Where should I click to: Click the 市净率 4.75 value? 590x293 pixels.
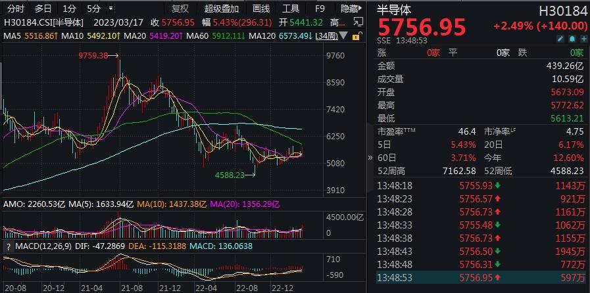[x=575, y=131]
